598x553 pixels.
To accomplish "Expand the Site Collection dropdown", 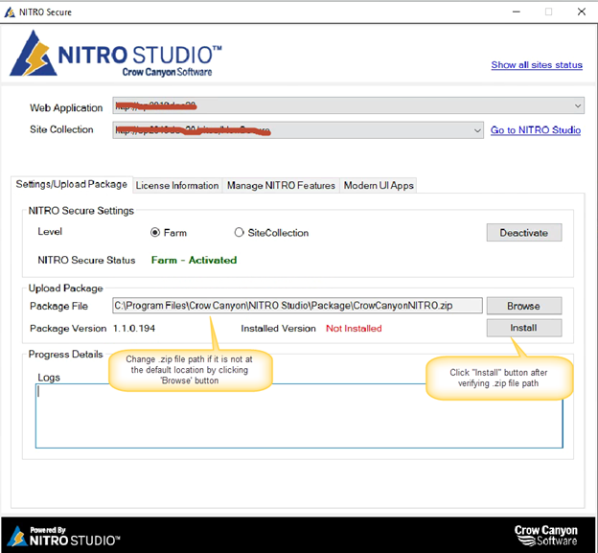I will pos(477,130).
